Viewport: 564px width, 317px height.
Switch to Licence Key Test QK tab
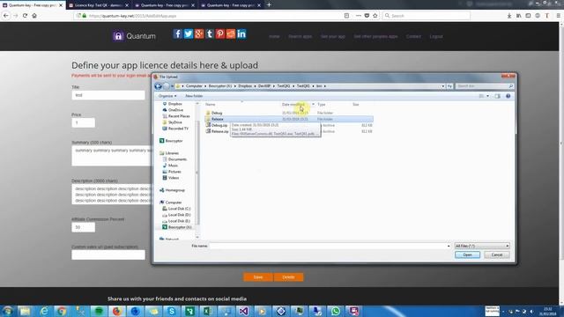tap(98, 5)
